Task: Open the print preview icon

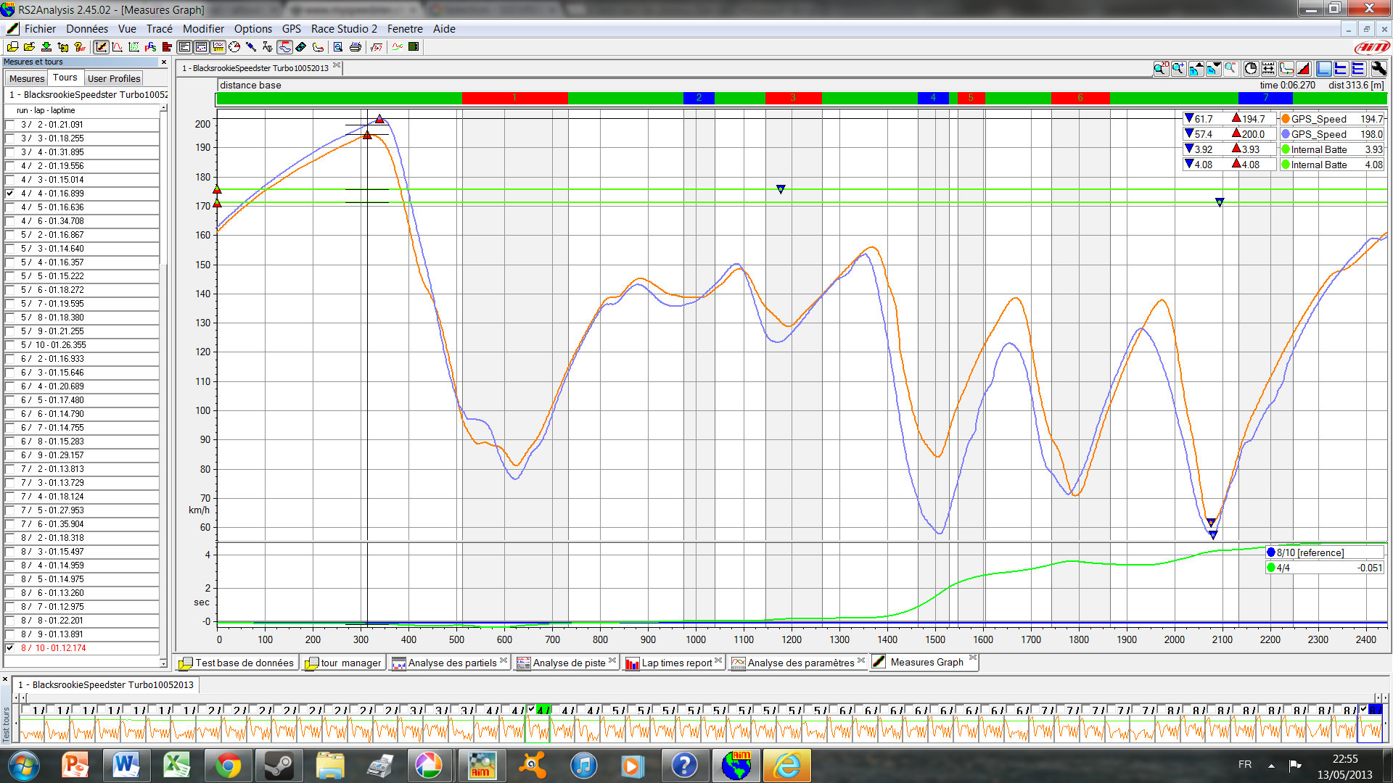Action: (338, 47)
